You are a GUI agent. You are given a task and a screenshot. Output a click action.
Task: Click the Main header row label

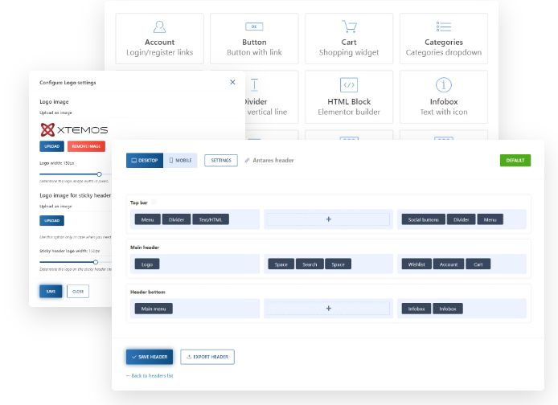[x=145, y=247]
